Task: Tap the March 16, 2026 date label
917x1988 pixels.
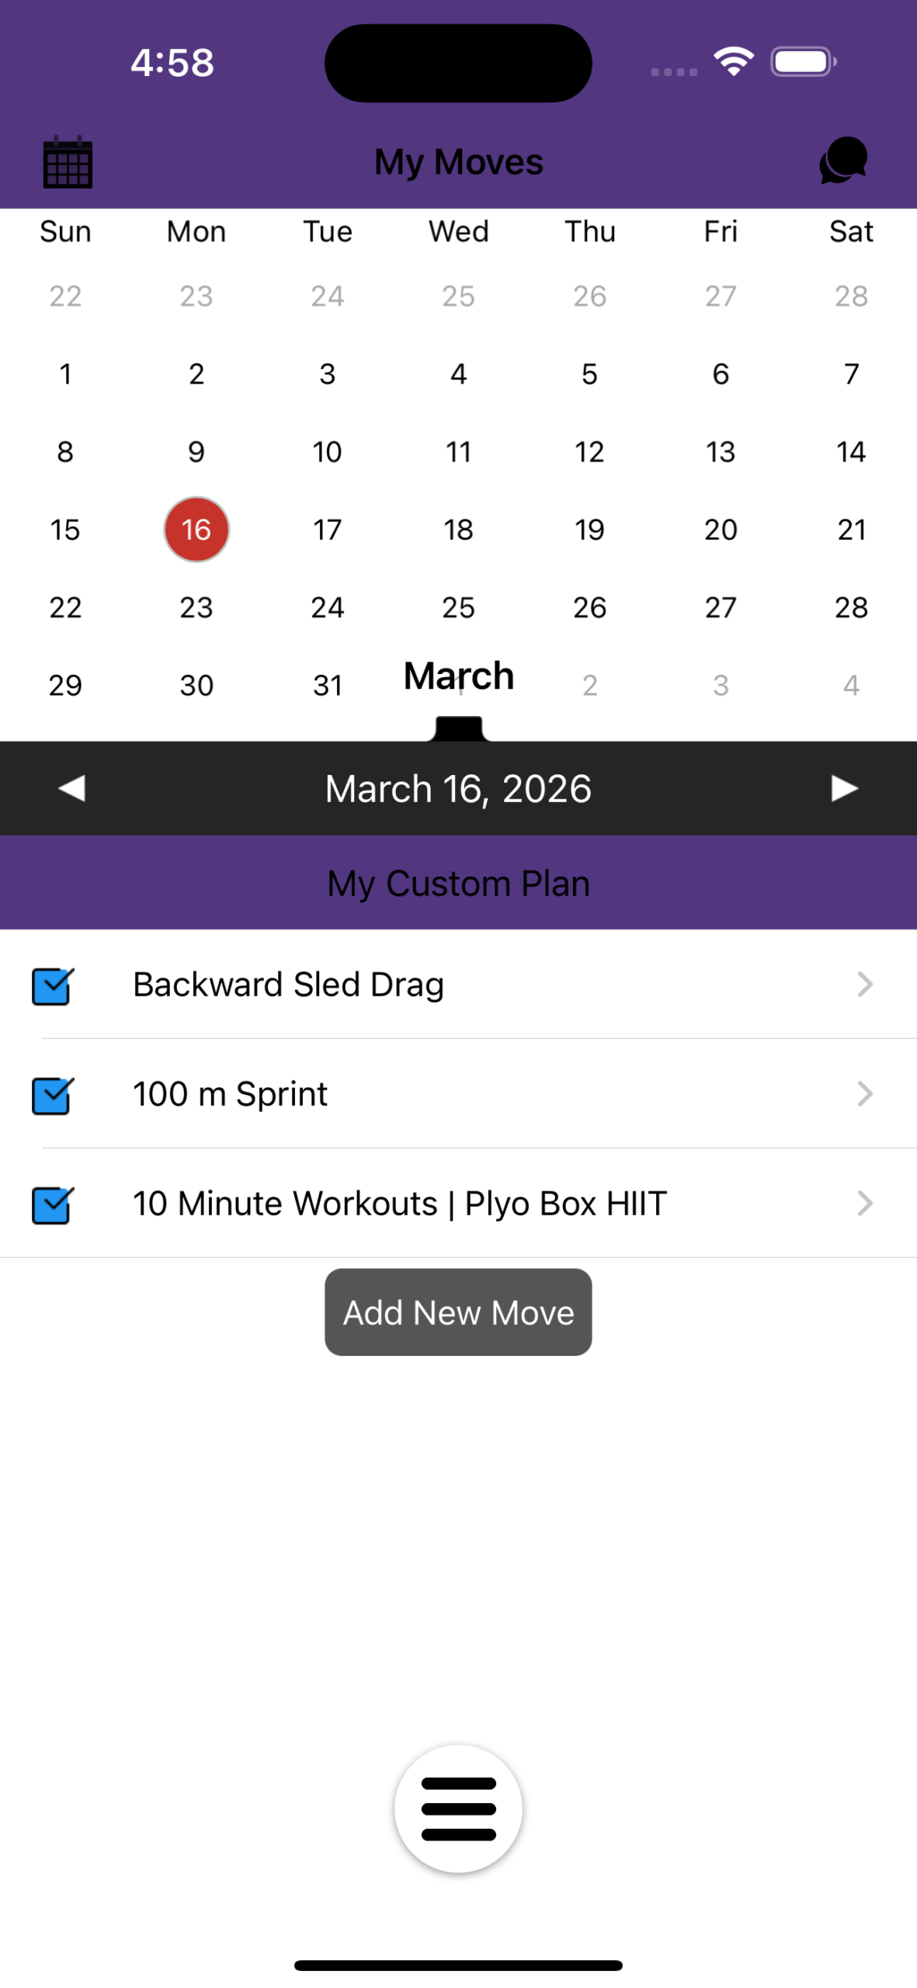Action: pyautogui.click(x=458, y=789)
